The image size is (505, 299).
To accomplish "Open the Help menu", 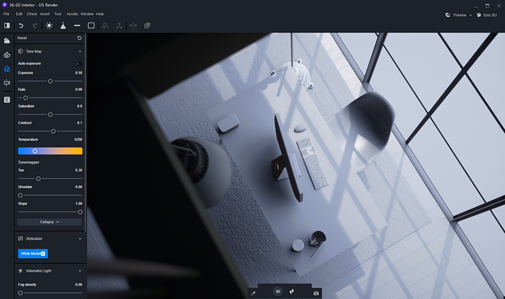I will (100, 14).
